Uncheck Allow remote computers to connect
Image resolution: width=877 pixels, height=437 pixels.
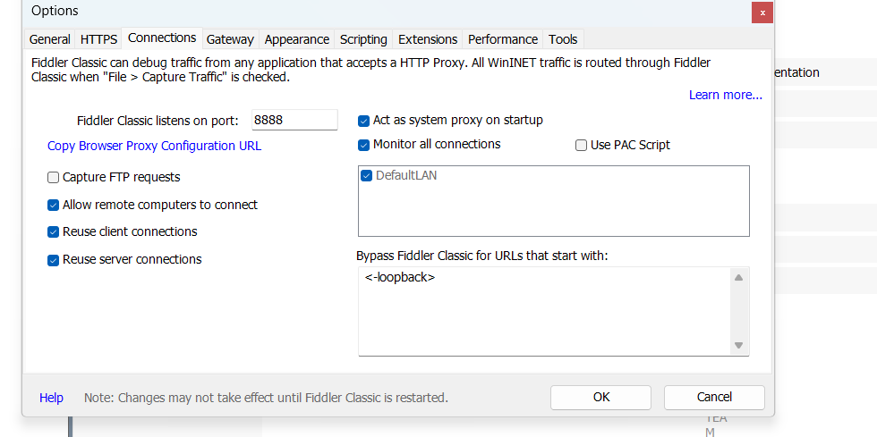coord(54,205)
